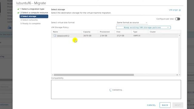Click the Cancel button
The width and height of the screenshot is (194, 109).
coord(151,105)
